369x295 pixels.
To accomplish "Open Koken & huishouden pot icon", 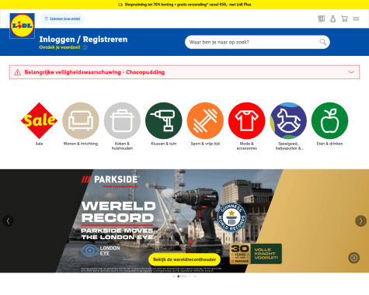I will click(x=122, y=120).
